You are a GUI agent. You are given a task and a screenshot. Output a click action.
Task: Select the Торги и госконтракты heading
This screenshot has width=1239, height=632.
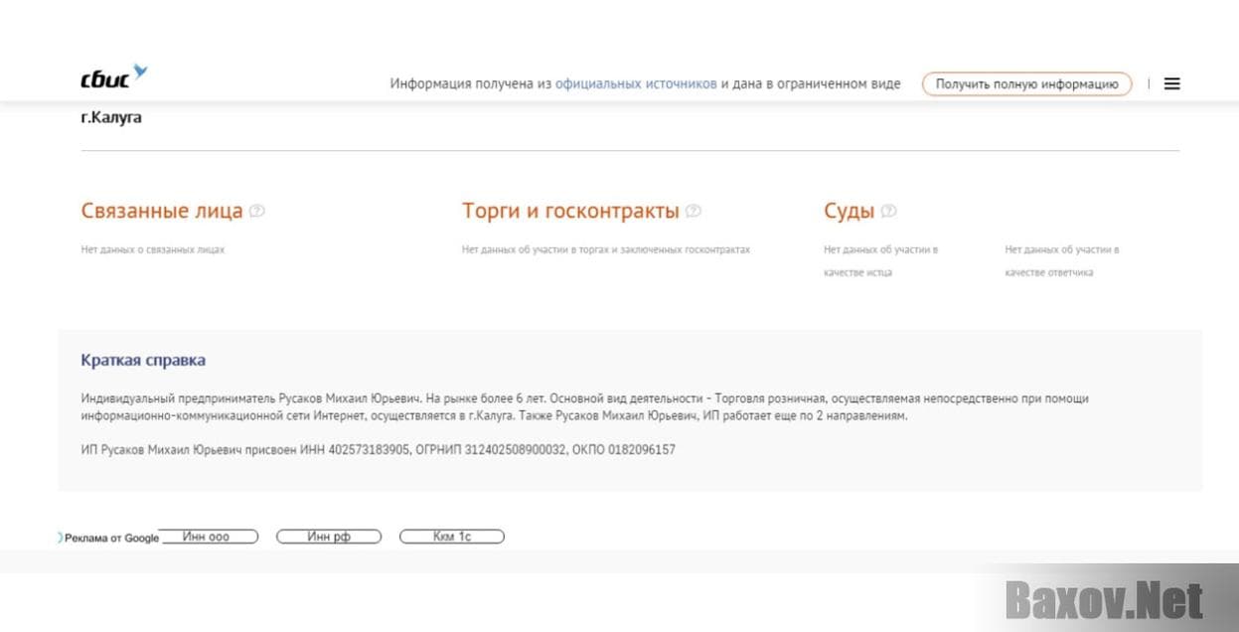click(570, 211)
